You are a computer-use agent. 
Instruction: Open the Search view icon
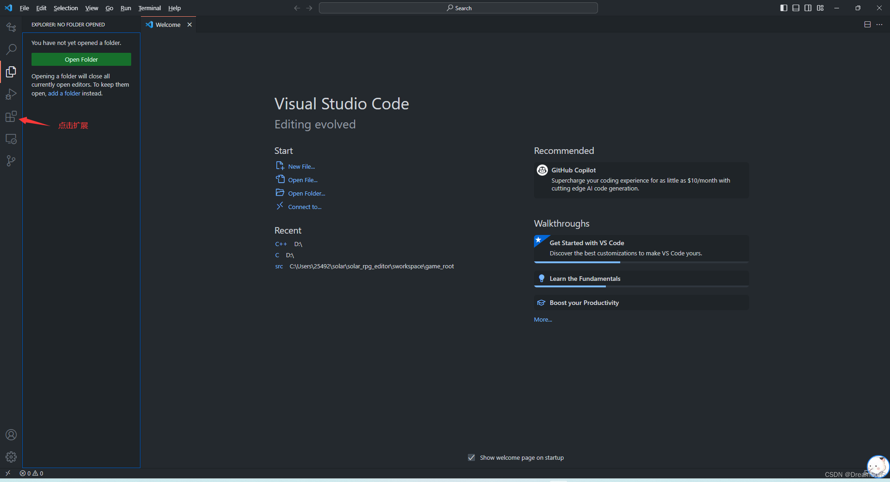tap(11, 49)
